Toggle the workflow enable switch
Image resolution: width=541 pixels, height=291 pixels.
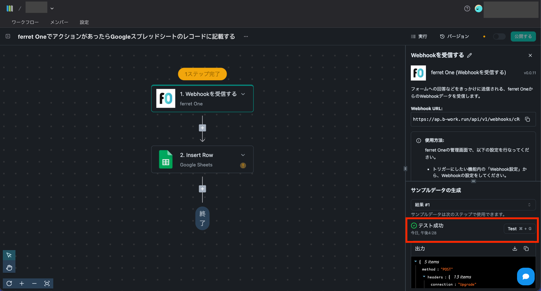[499, 36]
